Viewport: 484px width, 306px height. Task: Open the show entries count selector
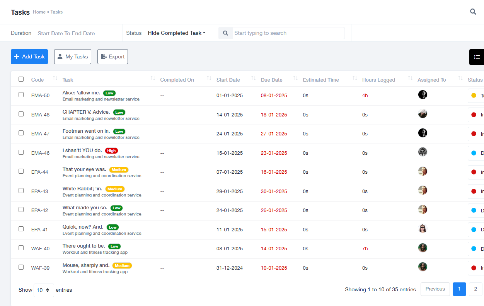point(44,290)
